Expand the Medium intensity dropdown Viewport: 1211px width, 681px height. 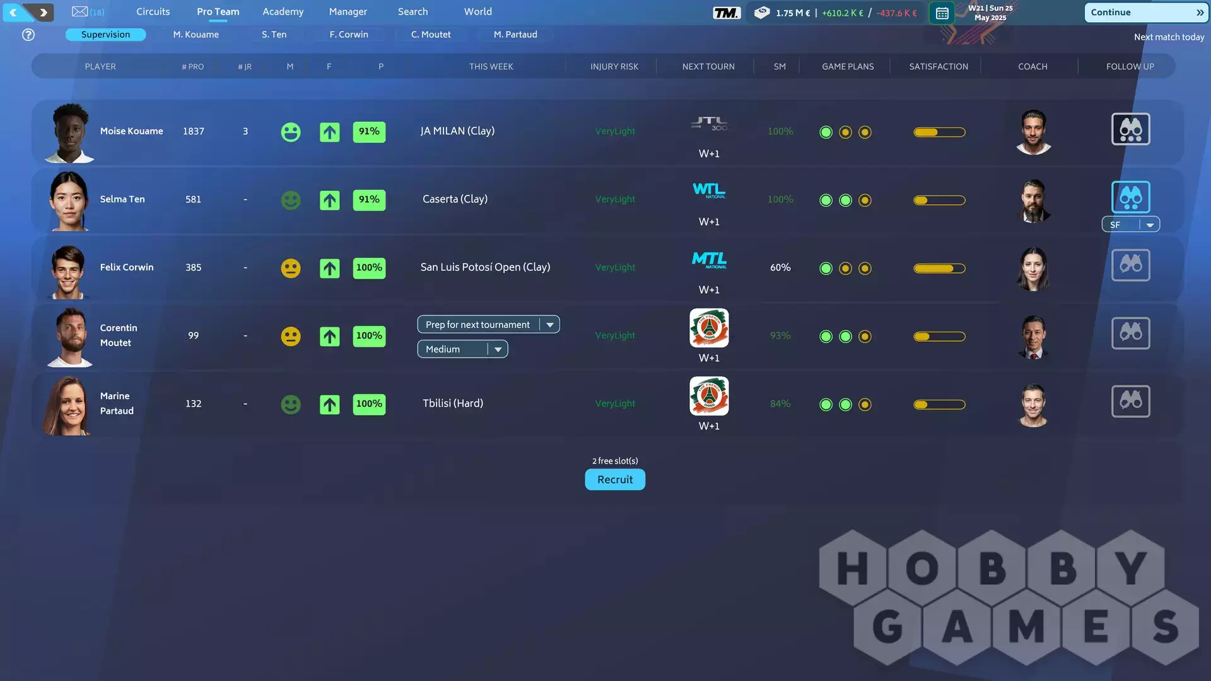pyautogui.click(x=462, y=349)
